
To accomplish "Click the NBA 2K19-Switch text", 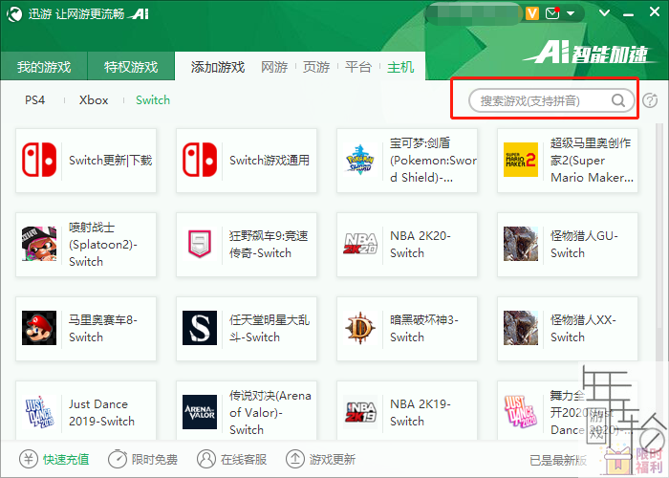I will (x=421, y=412).
